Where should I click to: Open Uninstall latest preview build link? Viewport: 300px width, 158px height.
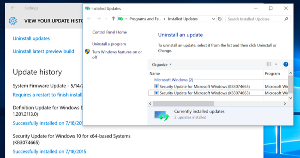pos(43,51)
